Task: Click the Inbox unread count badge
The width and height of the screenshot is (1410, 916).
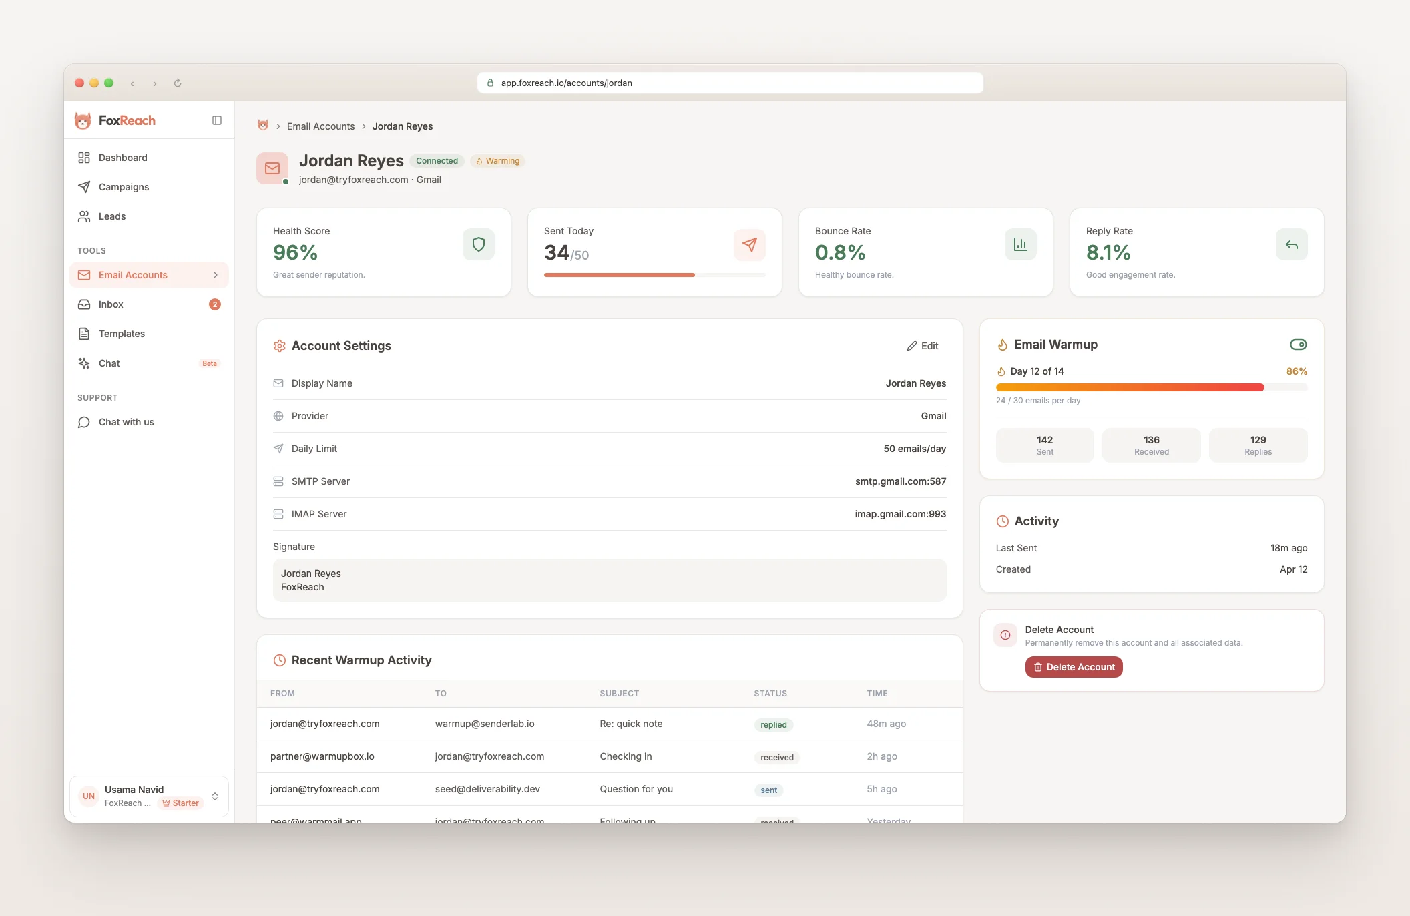Action: pyautogui.click(x=214, y=304)
